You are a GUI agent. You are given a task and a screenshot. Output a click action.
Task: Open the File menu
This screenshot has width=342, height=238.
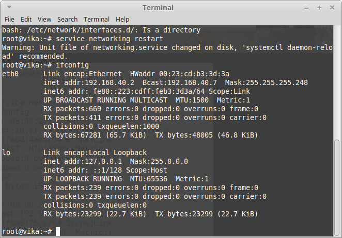[9, 19]
